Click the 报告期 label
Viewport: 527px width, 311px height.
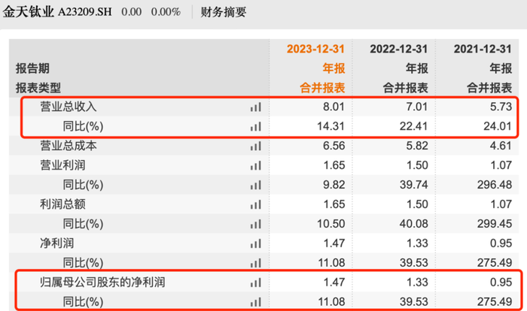[x=32, y=68]
